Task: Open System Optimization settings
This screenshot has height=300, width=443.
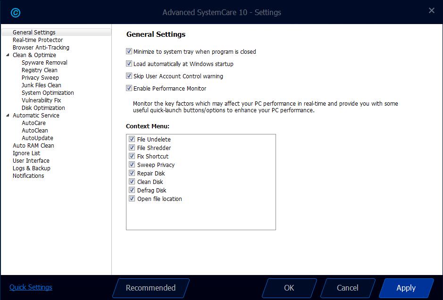Action: pyautogui.click(x=48, y=92)
